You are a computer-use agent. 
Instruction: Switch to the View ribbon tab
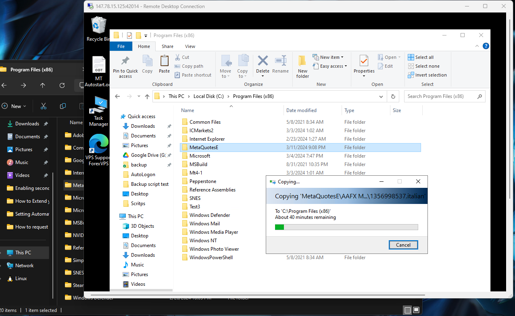click(190, 46)
